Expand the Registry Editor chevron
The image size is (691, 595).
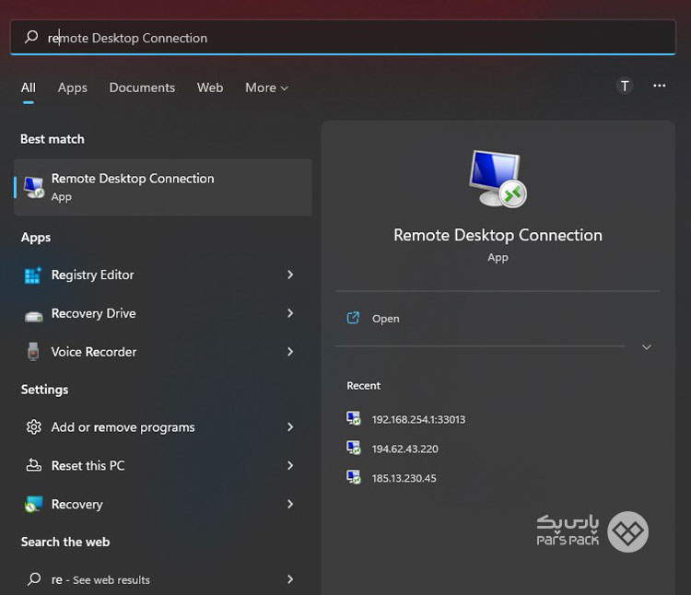coord(290,274)
